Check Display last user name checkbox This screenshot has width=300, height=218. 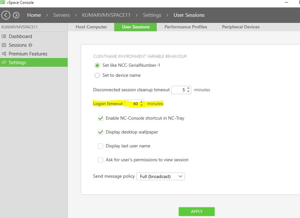click(101, 146)
